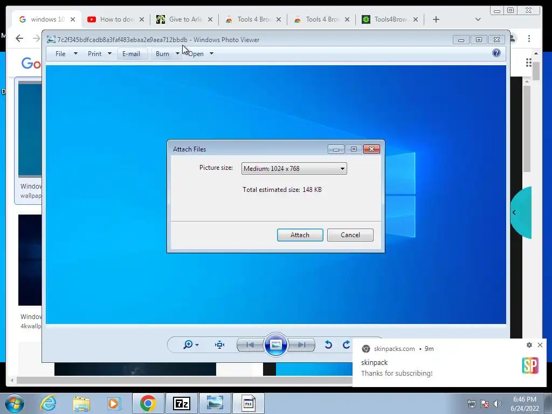The width and height of the screenshot is (552, 414).
Task: Switch to the 'Give to Arle' tab
Action: click(x=184, y=19)
